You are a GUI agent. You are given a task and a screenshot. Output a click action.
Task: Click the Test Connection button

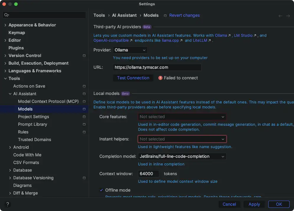pyautogui.click(x=133, y=78)
